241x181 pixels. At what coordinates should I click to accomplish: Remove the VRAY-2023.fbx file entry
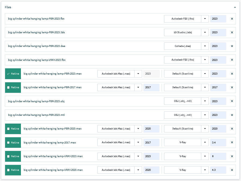[232, 60]
